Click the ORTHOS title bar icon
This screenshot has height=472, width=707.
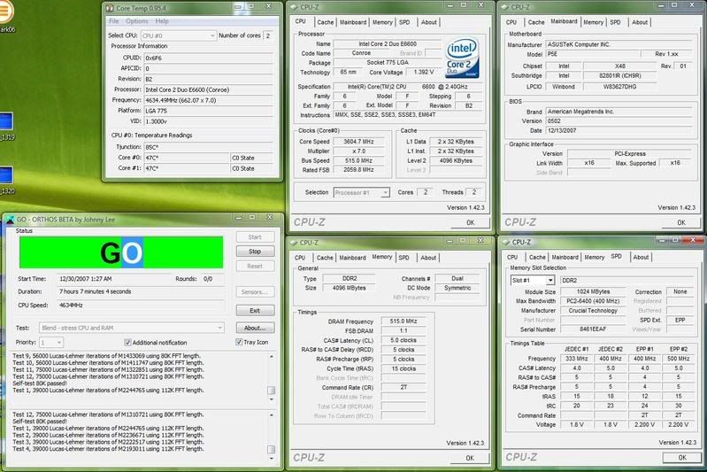click(x=10, y=220)
